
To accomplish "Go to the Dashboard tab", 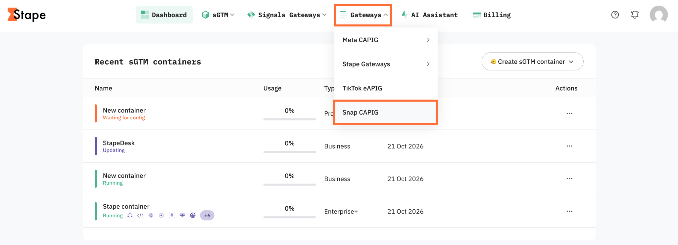I will [x=164, y=15].
